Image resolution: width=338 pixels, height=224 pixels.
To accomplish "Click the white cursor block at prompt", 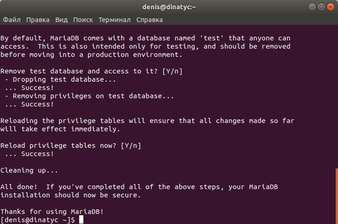I will 81,220.
